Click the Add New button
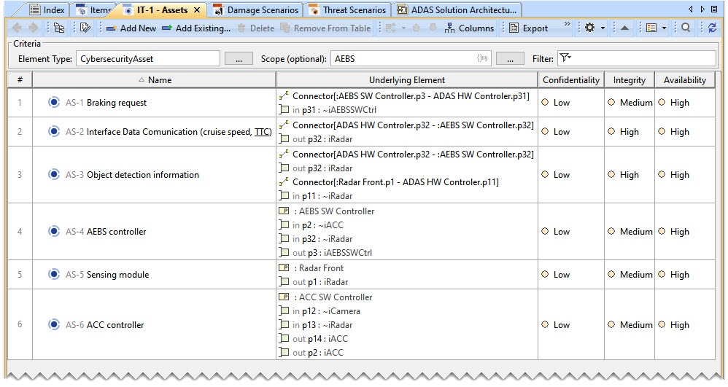Viewport: 728px width, 387px height. 131,28
